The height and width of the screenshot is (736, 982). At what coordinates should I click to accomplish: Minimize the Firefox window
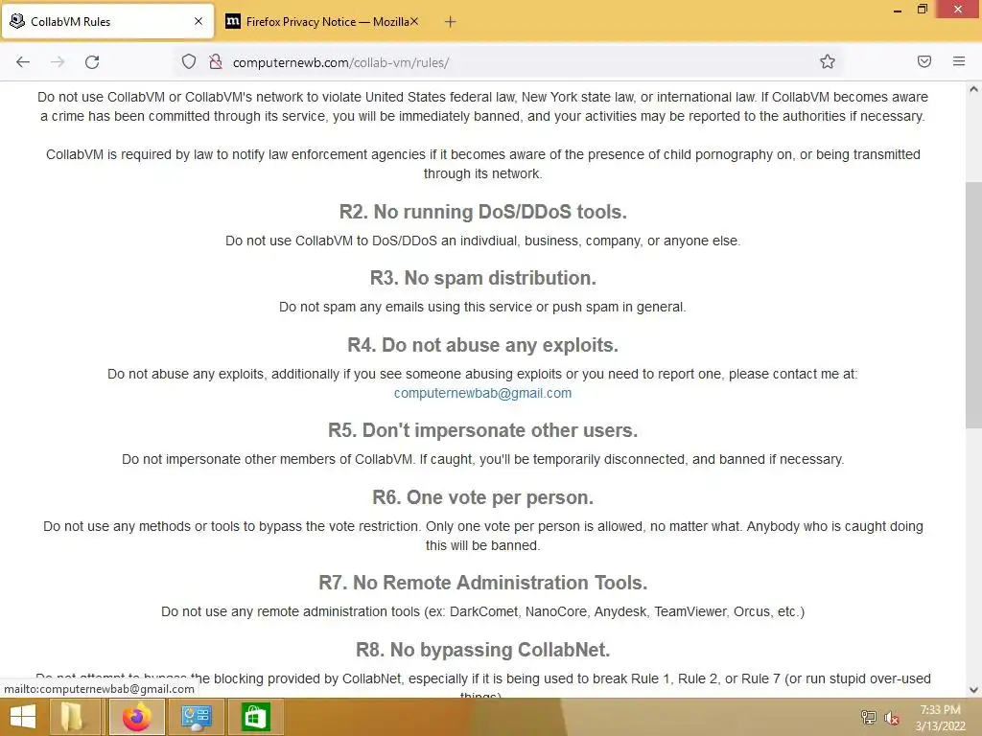[898, 10]
